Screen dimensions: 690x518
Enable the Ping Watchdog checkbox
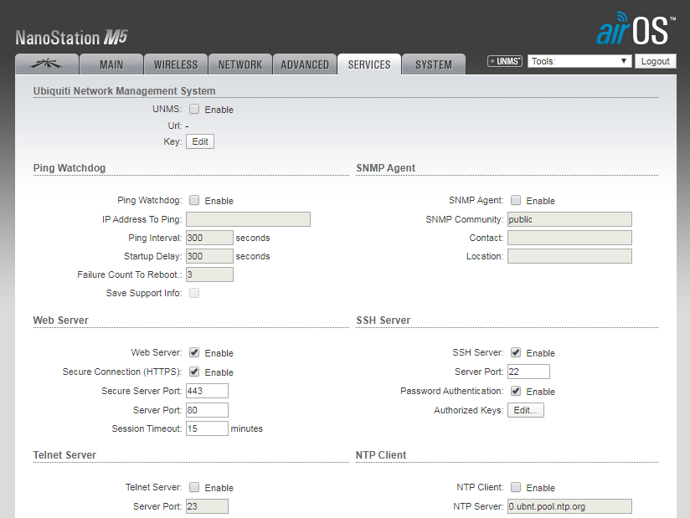point(194,200)
